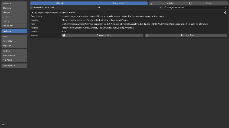Screen dimensions: 229x128
Task: Open the All category dropdown
Action: click(129, 7)
